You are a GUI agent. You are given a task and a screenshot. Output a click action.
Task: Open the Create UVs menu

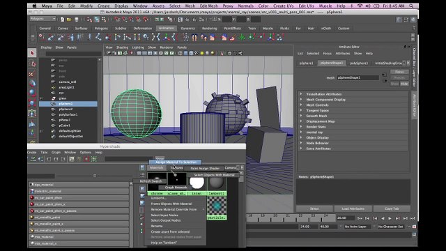coord(284,6)
